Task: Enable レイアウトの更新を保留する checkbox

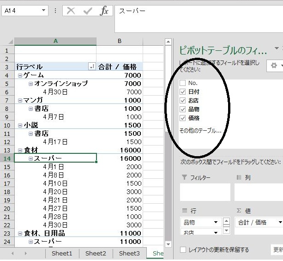Action: 183,250
